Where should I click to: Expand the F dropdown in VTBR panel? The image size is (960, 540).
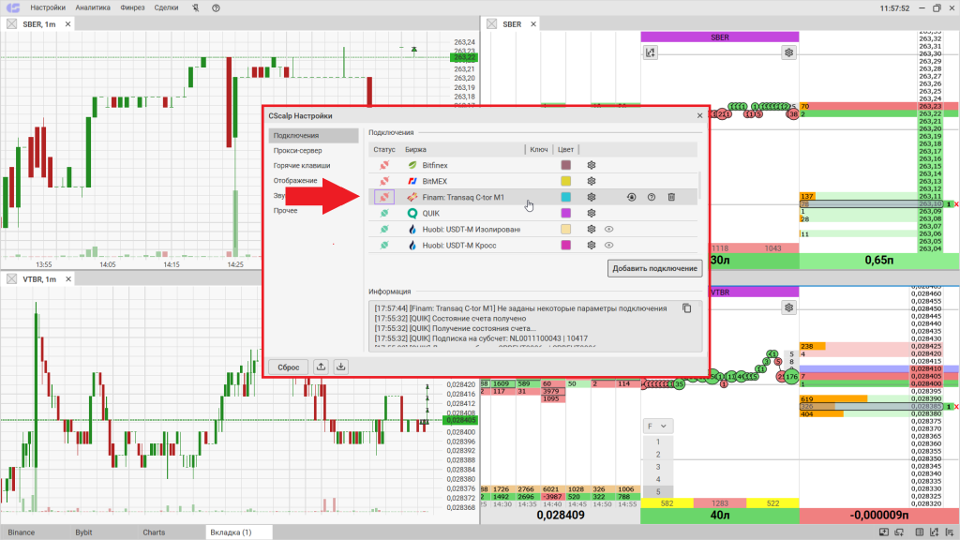tap(657, 426)
